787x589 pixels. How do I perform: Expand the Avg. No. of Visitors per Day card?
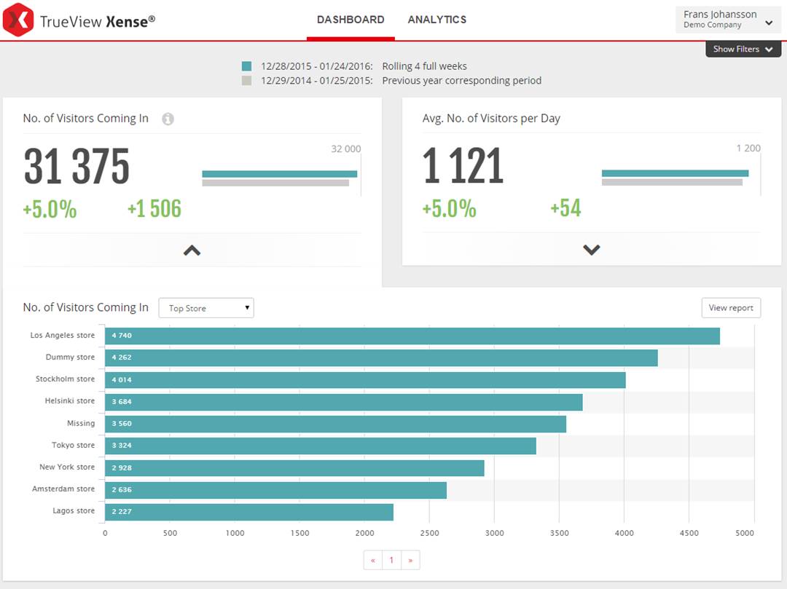(591, 250)
